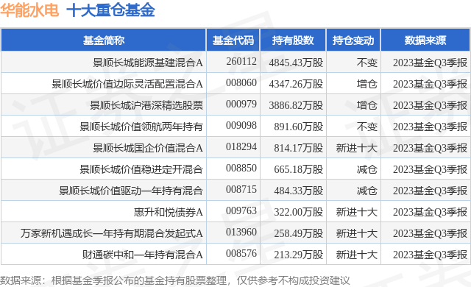Image resolution: width=471 pixels, height=287 pixels.
Task: Click the 数据来源 column header
Action: 425,40
